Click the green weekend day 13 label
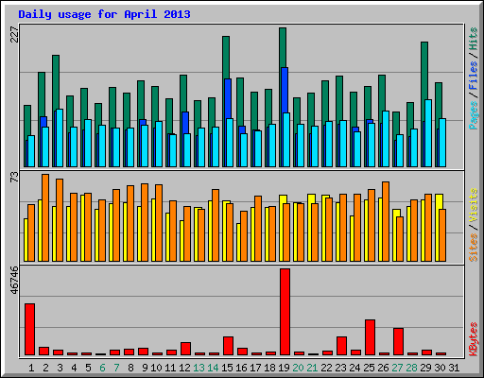484x378 pixels. [x=199, y=368]
